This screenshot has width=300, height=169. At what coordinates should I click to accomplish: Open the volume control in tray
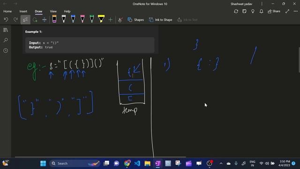(x=267, y=163)
